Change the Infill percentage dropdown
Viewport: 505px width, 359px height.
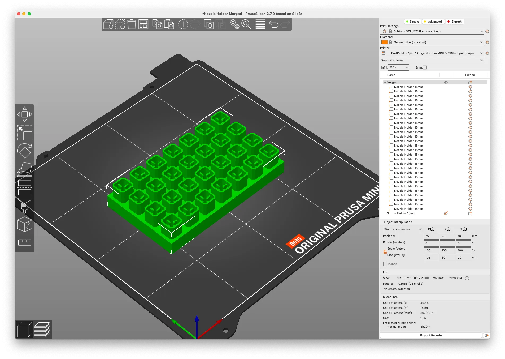coord(399,67)
